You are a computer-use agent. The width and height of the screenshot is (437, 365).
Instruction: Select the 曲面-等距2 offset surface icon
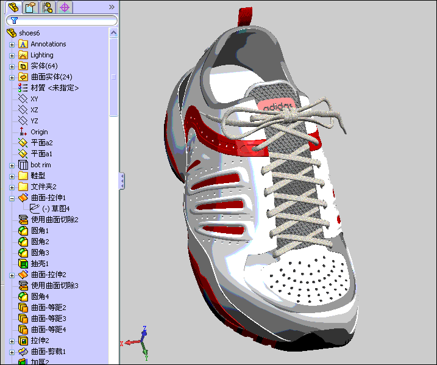click(x=23, y=308)
